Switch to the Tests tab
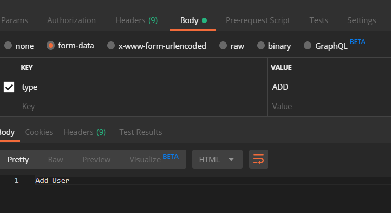The width and height of the screenshot is (391, 213). point(319,20)
